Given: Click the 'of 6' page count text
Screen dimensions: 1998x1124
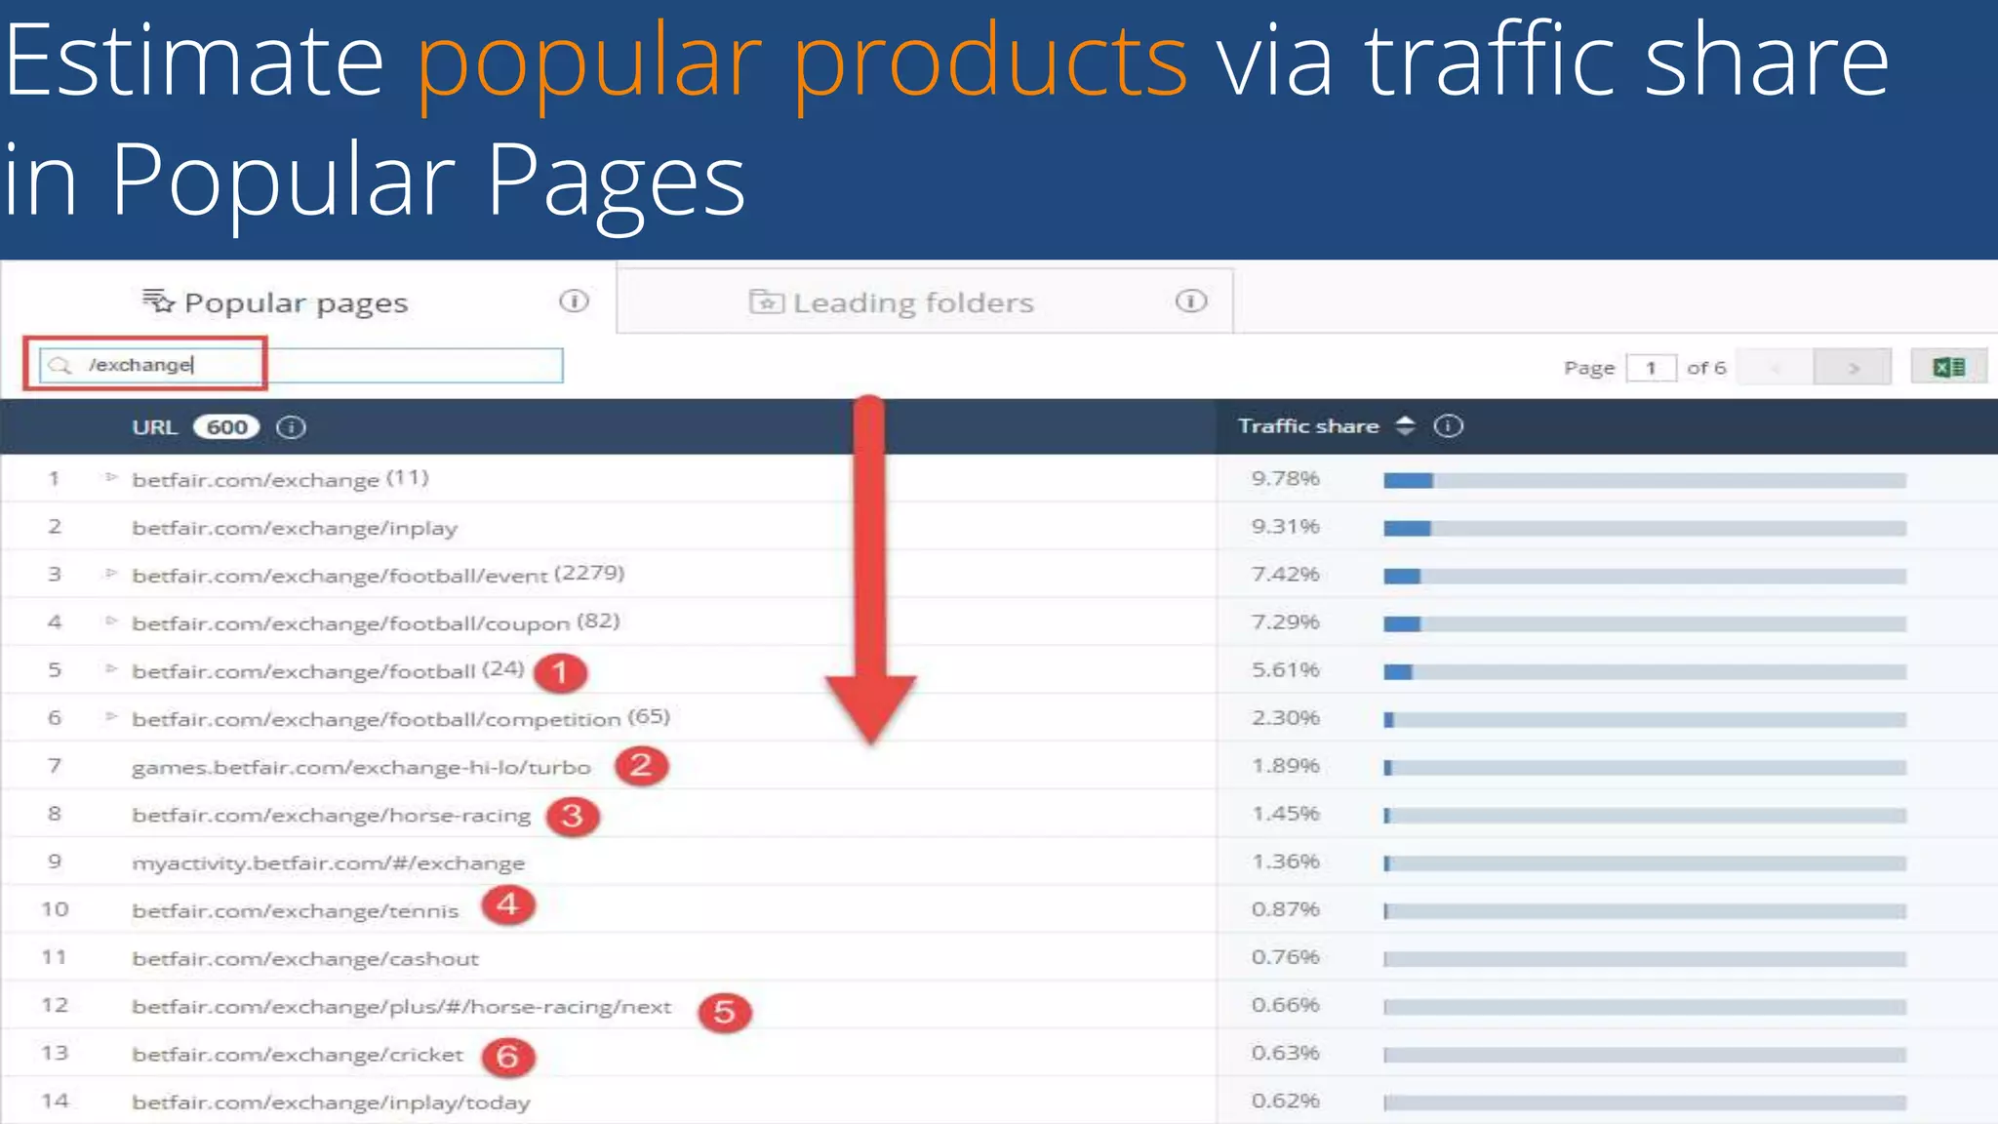Looking at the screenshot, I should [1706, 368].
